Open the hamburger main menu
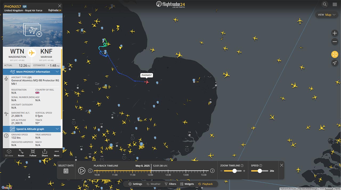Image resolution: width=341 pixels, height=190 pixels. coord(335,4)
